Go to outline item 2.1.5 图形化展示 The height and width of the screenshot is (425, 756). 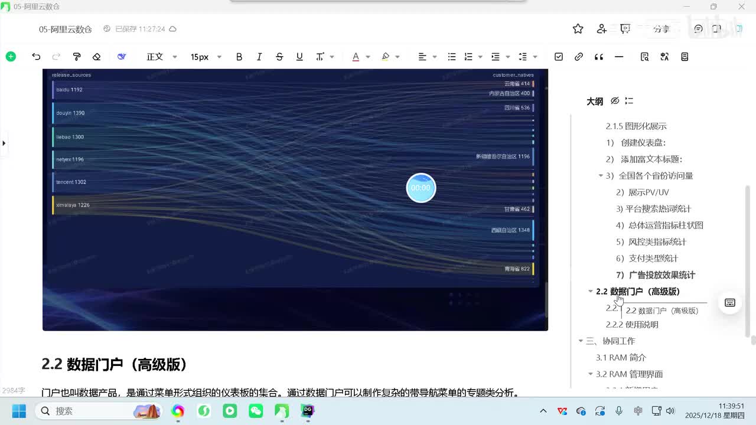pos(636,126)
